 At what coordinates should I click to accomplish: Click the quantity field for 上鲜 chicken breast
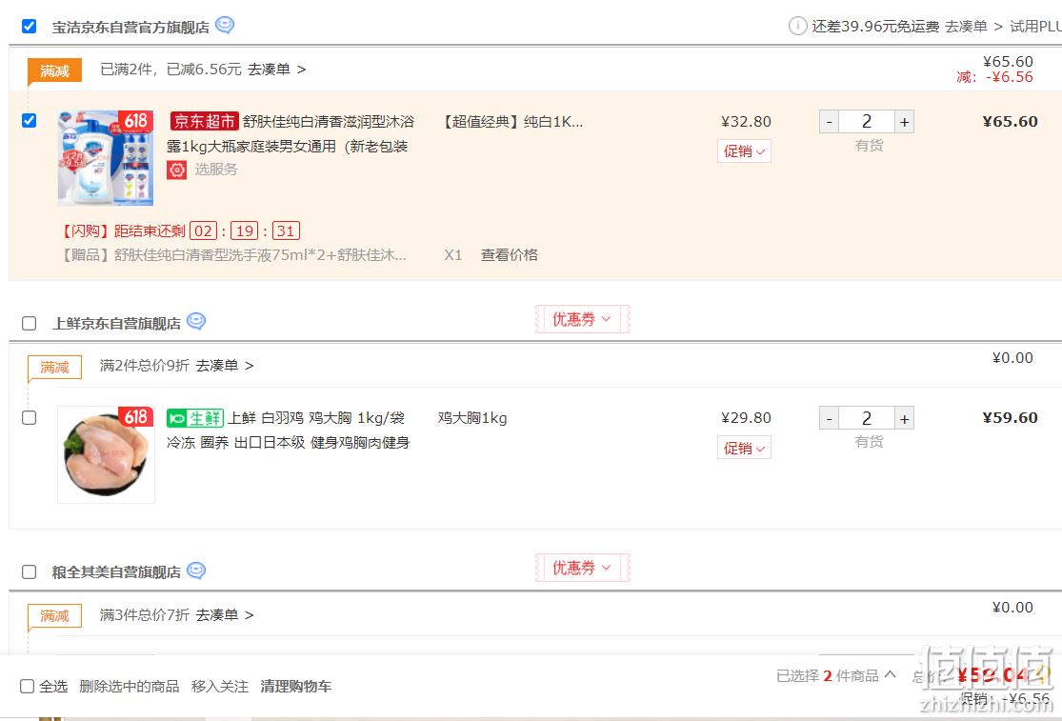point(867,418)
